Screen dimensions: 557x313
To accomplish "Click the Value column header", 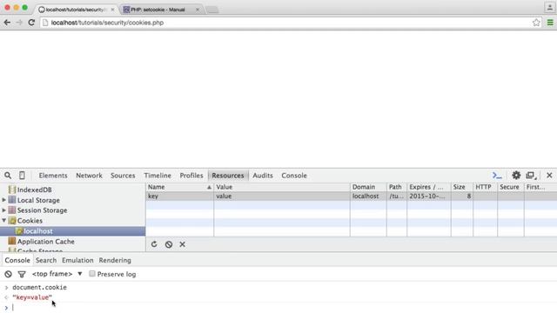I will (282, 187).
